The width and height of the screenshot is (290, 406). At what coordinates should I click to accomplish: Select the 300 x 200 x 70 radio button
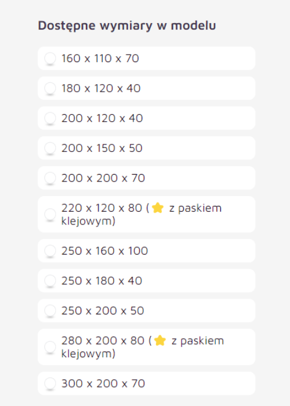(50, 383)
